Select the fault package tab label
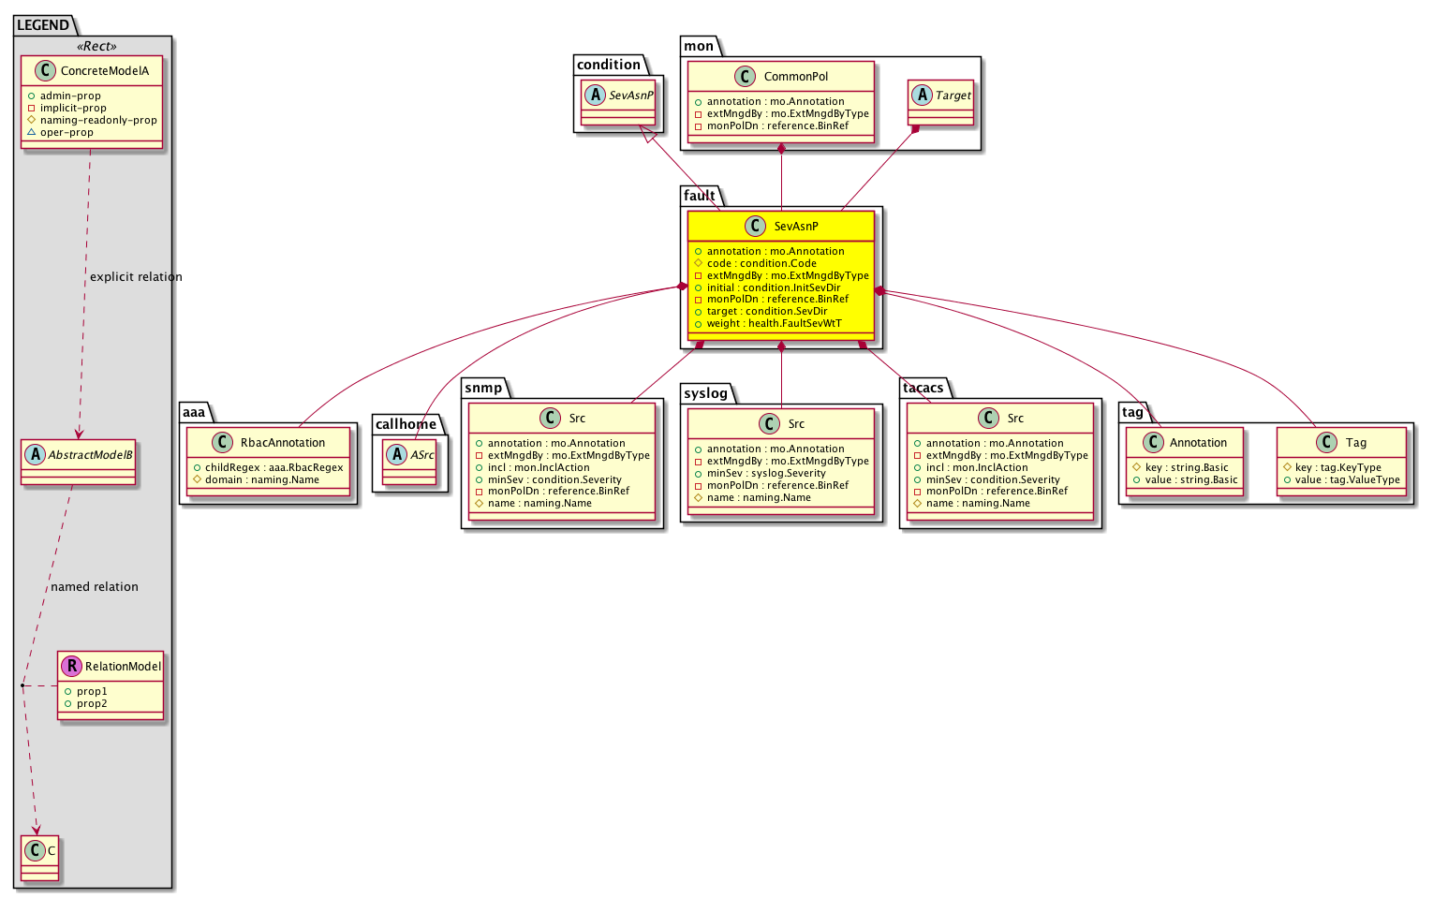The width and height of the screenshot is (1433, 898). (699, 196)
